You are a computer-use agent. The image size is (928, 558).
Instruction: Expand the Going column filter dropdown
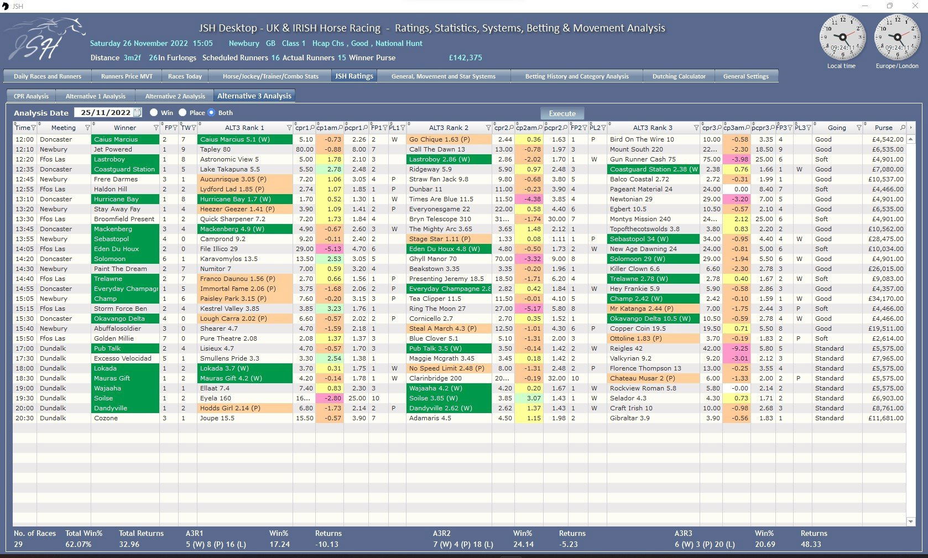[x=859, y=128]
